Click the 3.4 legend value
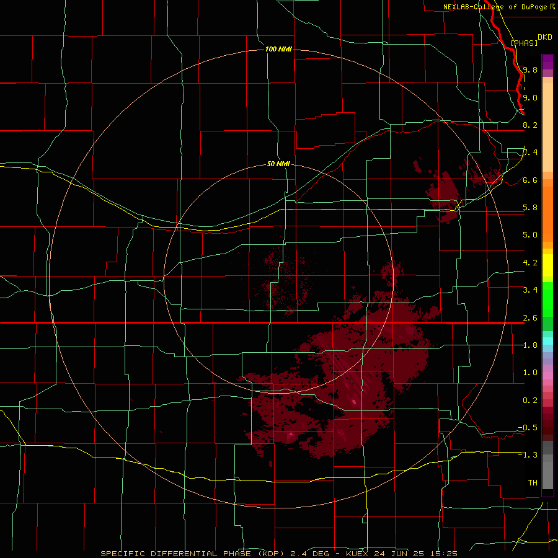Image resolution: width=558 pixels, height=558 pixels. 530,290
